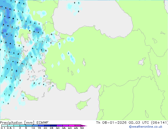Click the '40' legend scale label
The image size is (168, 129).
coord(70,128)
